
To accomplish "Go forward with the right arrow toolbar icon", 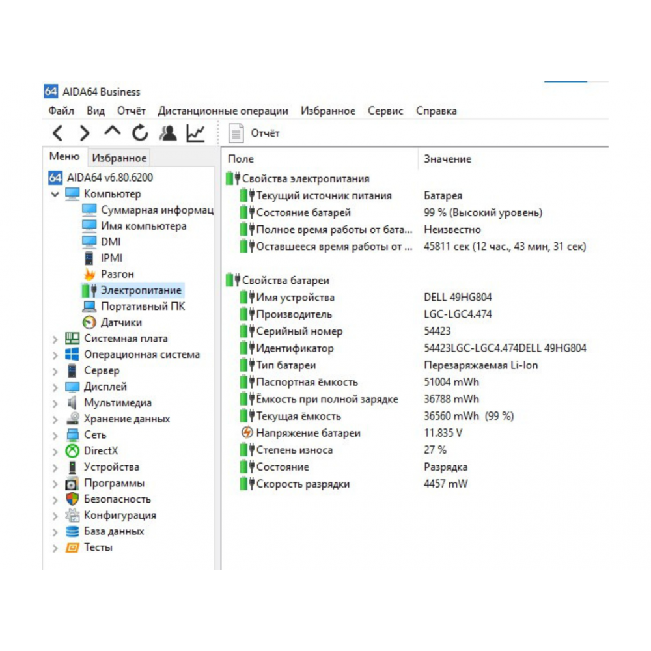I will tap(85, 133).
